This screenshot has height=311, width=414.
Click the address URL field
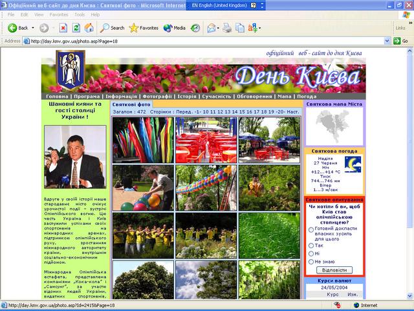(207, 41)
